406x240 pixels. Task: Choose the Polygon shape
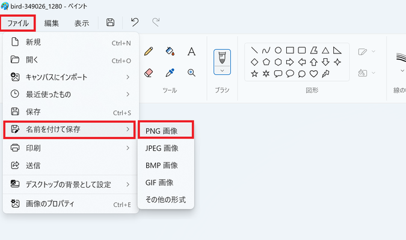point(313,50)
